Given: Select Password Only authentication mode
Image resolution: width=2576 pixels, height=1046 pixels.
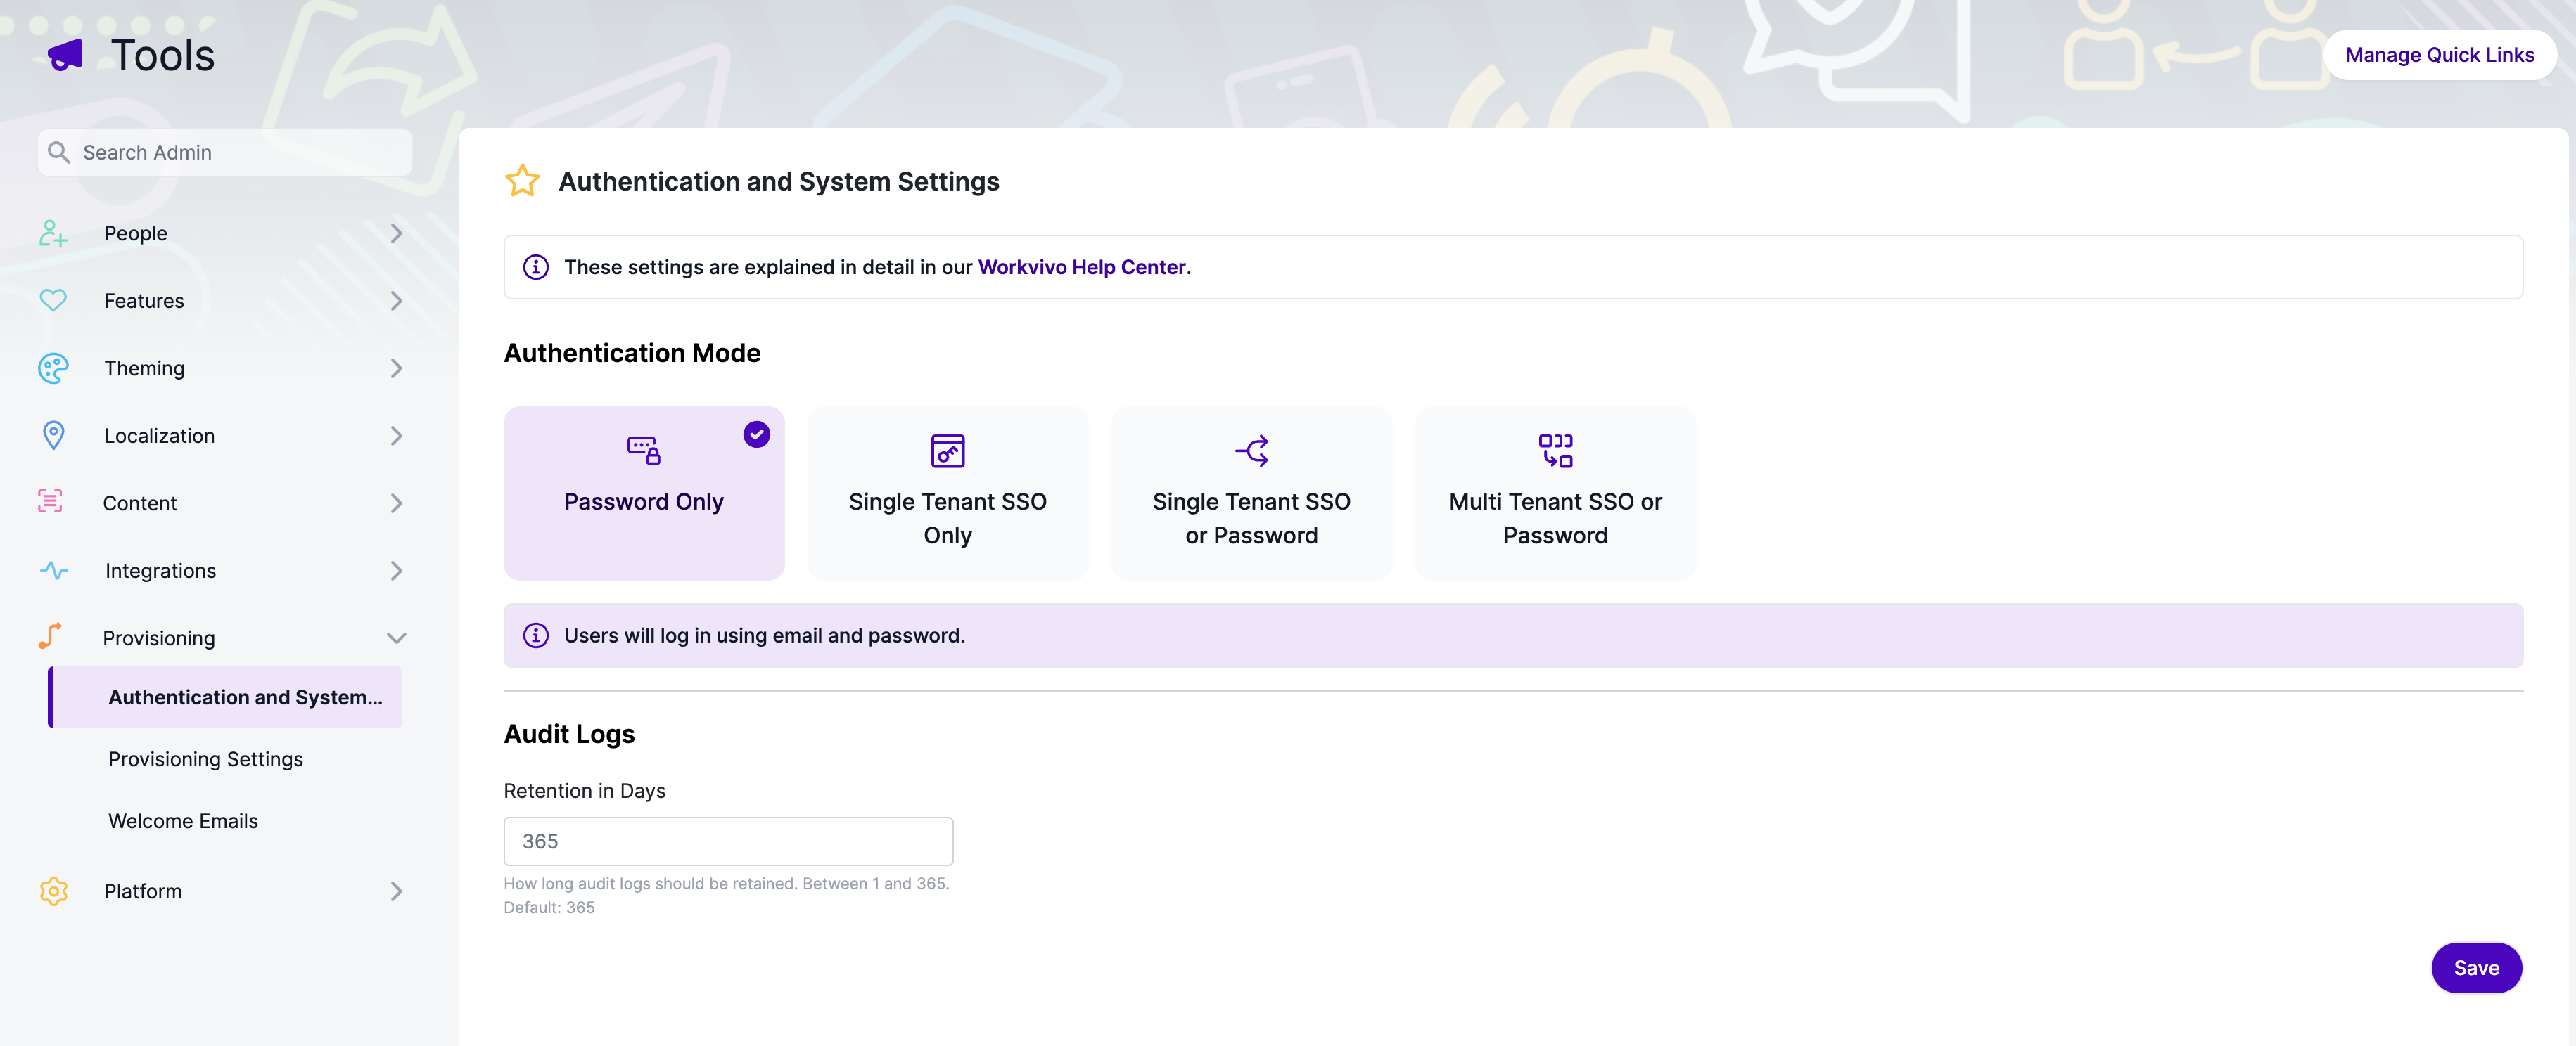Looking at the screenshot, I should click(x=644, y=493).
